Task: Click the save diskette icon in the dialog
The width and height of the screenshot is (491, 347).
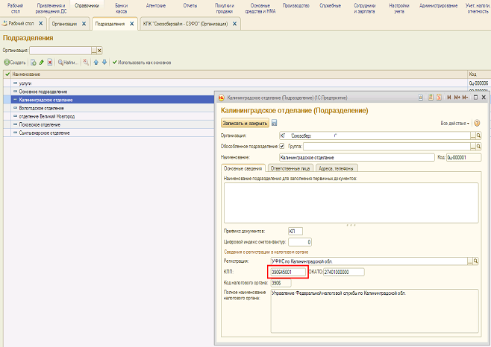Action: (275, 123)
